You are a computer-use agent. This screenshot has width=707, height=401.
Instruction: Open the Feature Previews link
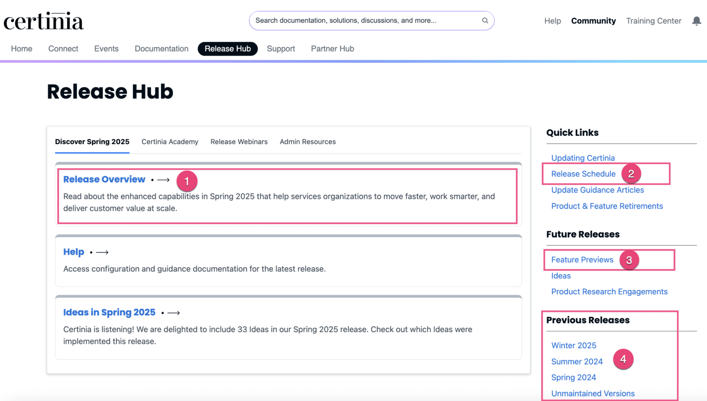[x=582, y=260]
